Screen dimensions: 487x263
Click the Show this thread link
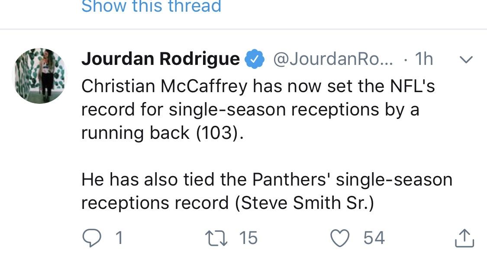pyautogui.click(x=151, y=6)
